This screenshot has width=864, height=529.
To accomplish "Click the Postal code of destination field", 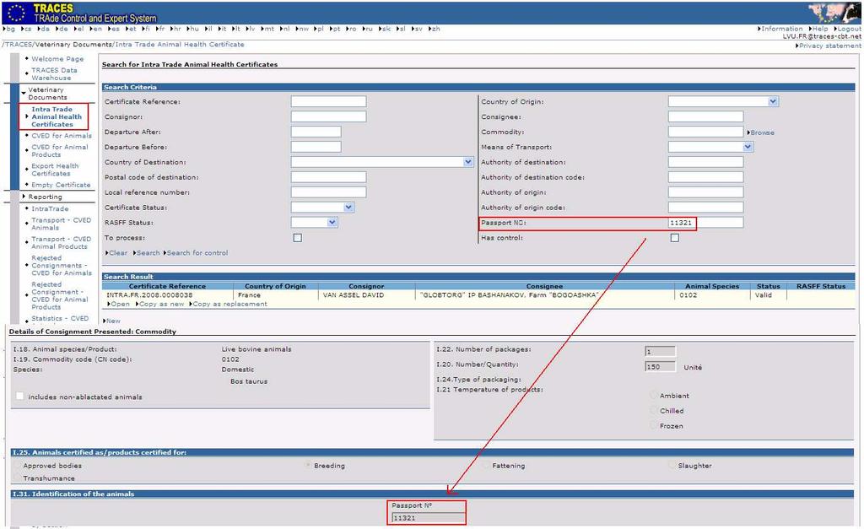I will coord(328,177).
